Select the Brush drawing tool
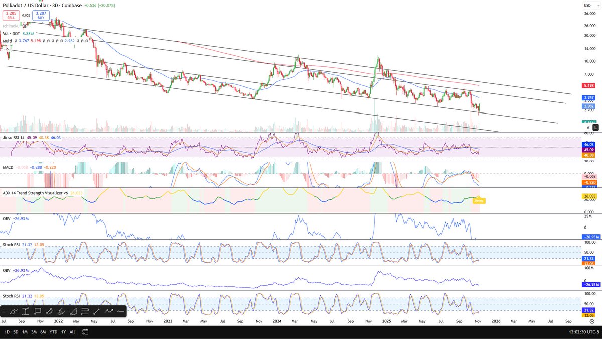 click(13, 311)
